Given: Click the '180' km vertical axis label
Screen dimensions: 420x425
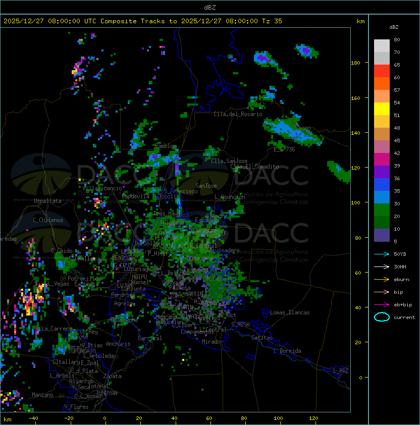Looking at the screenshot, I should tap(355, 63).
